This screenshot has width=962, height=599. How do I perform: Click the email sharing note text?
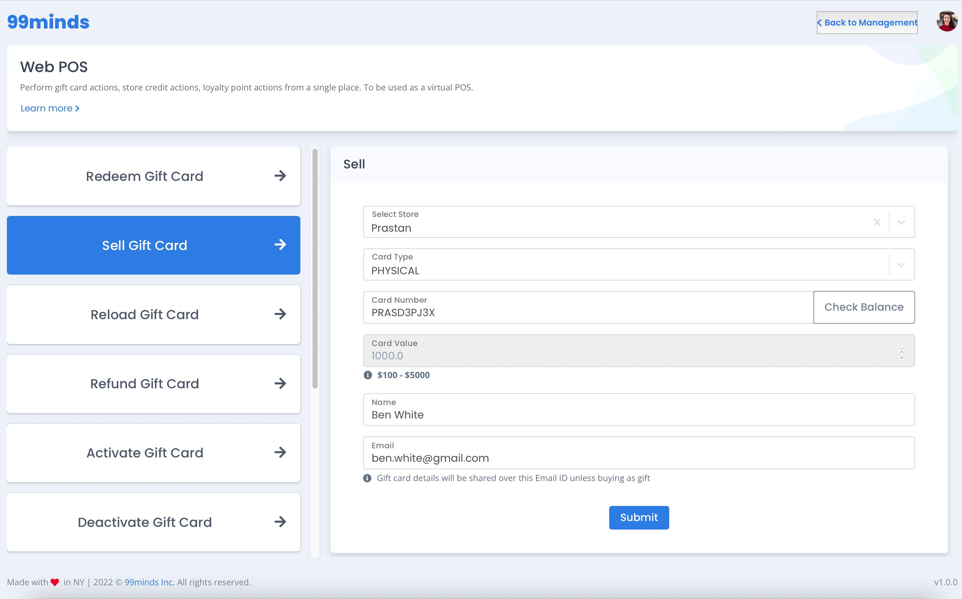click(x=513, y=478)
